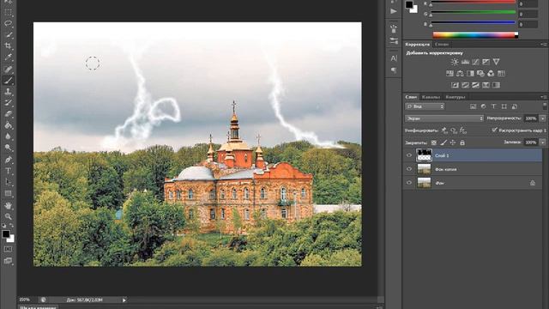Image resolution: width=549 pixels, height=309 pixels.
Task: Toggle lock position in Layers panel
Action: (x=453, y=142)
